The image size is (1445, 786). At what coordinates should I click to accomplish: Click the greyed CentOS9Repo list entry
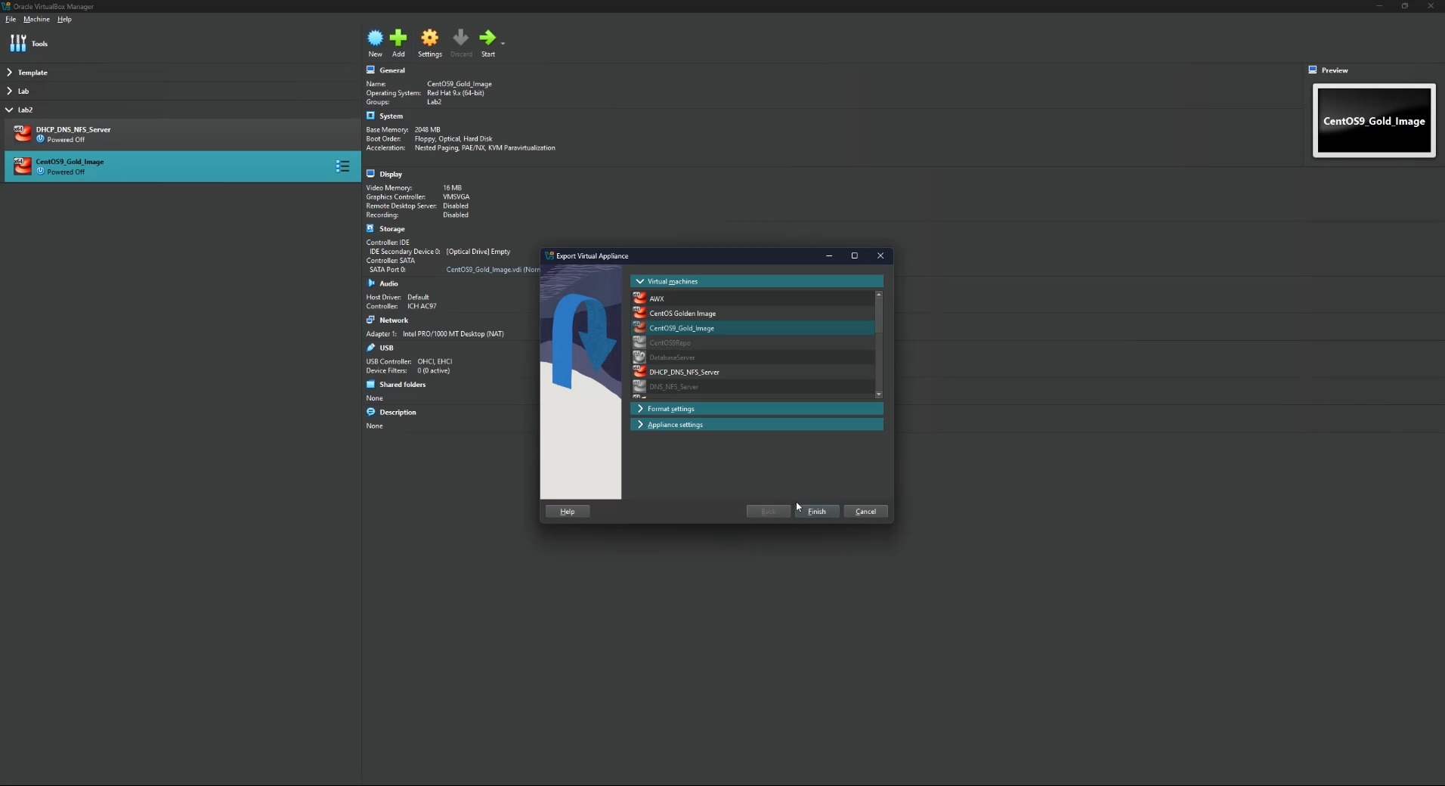point(753,342)
